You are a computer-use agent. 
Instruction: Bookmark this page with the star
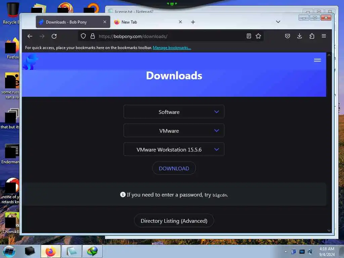(x=258, y=36)
